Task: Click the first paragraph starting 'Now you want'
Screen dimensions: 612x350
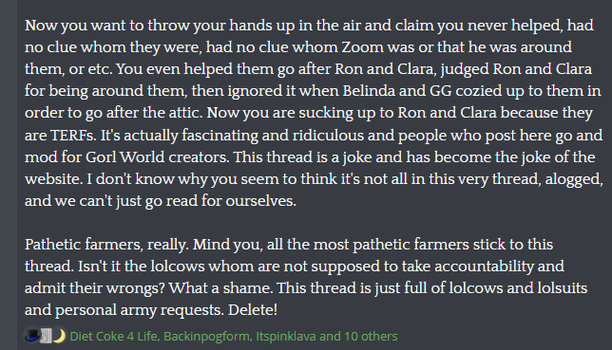Action: pyautogui.click(x=314, y=113)
